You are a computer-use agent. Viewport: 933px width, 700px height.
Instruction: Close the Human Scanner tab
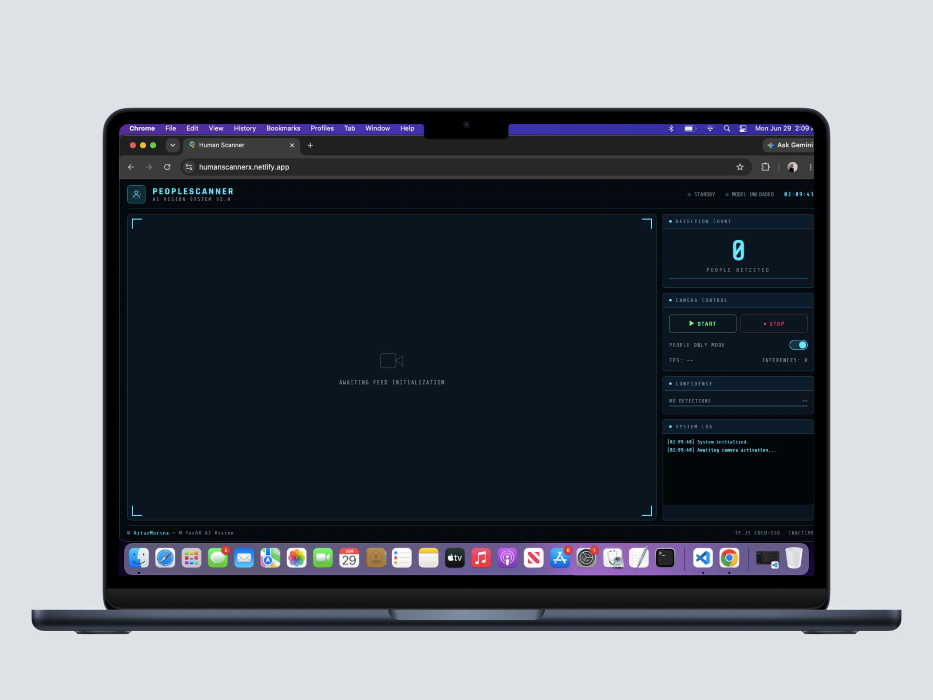292,145
